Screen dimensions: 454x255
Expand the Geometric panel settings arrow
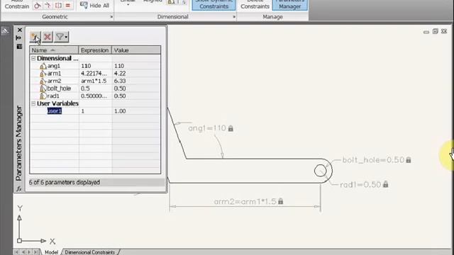[111, 17]
